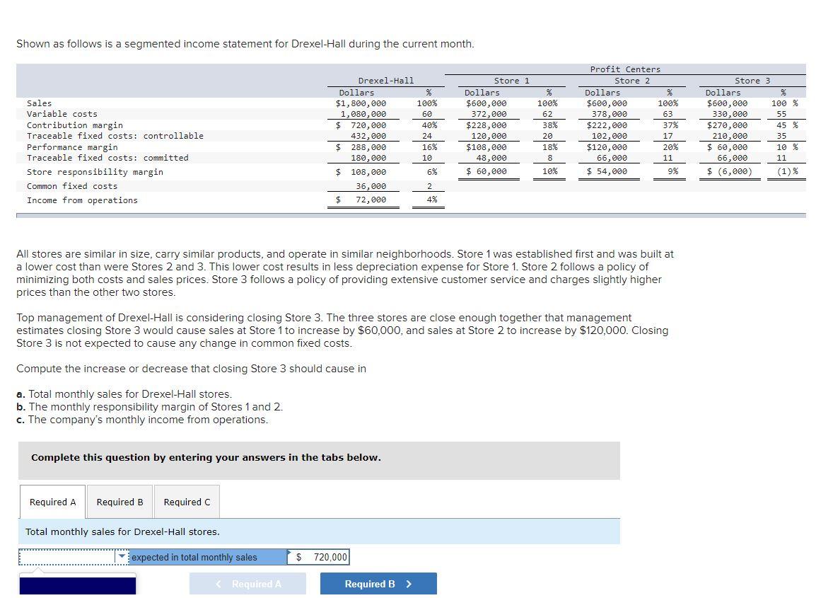Go to next step with blue Required B button
Image resolution: width=833 pixels, height=598 pixels.
pos(378,584)
